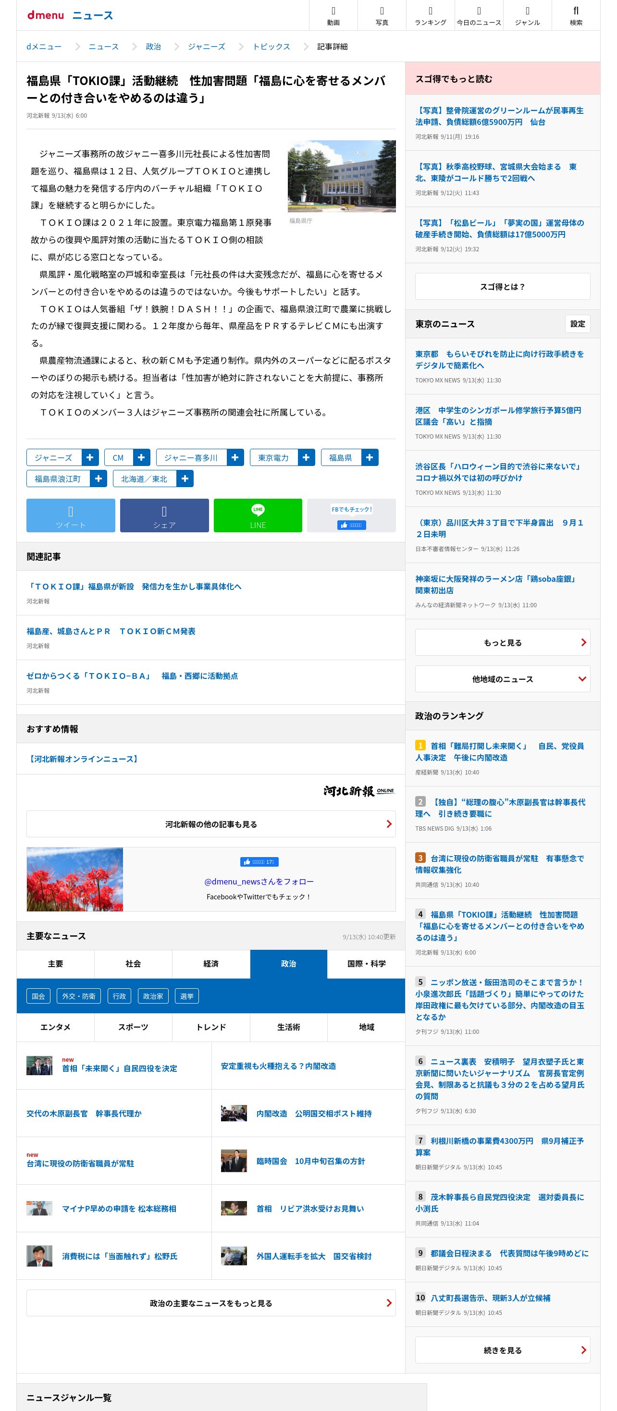
Task: Select the スポーツ news tab
Action: point(133,1027)
